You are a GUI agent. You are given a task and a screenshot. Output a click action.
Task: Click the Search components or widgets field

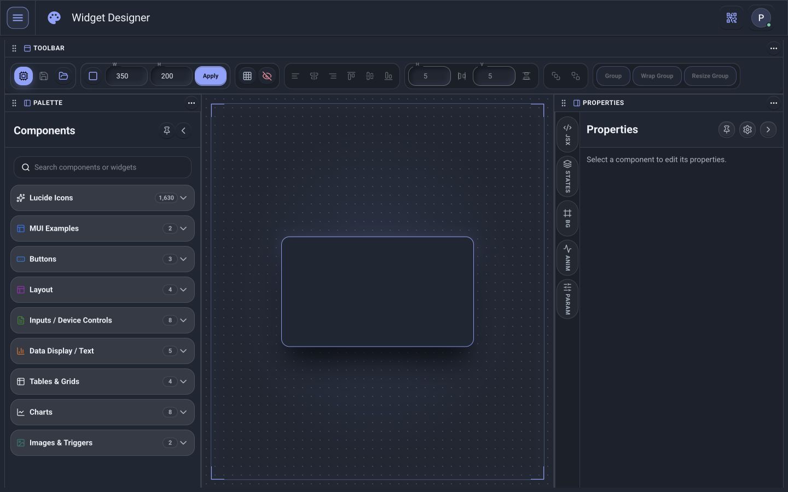(x=102, y=167)
